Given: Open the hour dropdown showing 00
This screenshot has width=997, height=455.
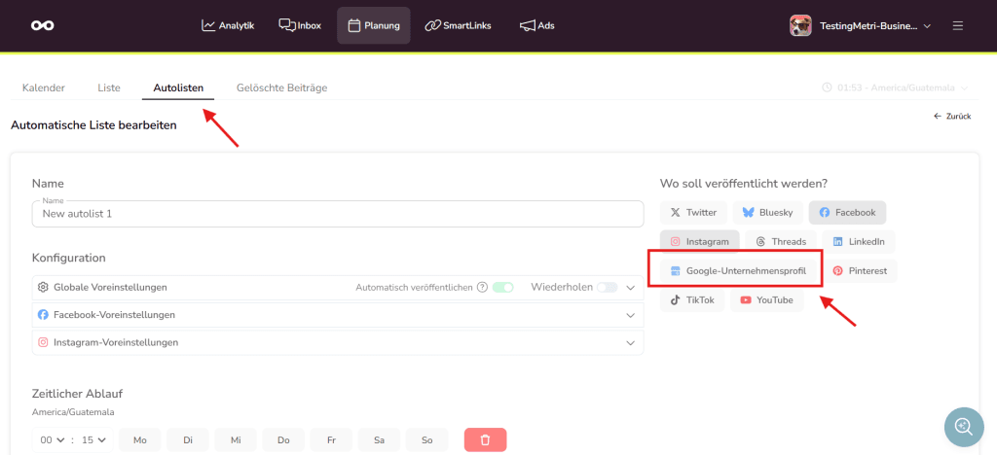Looking at the screenshot, I should [x=53, y=440].
